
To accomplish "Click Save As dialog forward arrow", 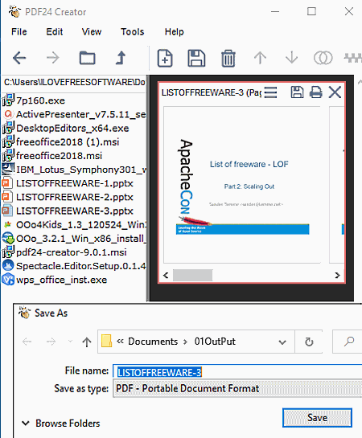I will tap(51, 342).
